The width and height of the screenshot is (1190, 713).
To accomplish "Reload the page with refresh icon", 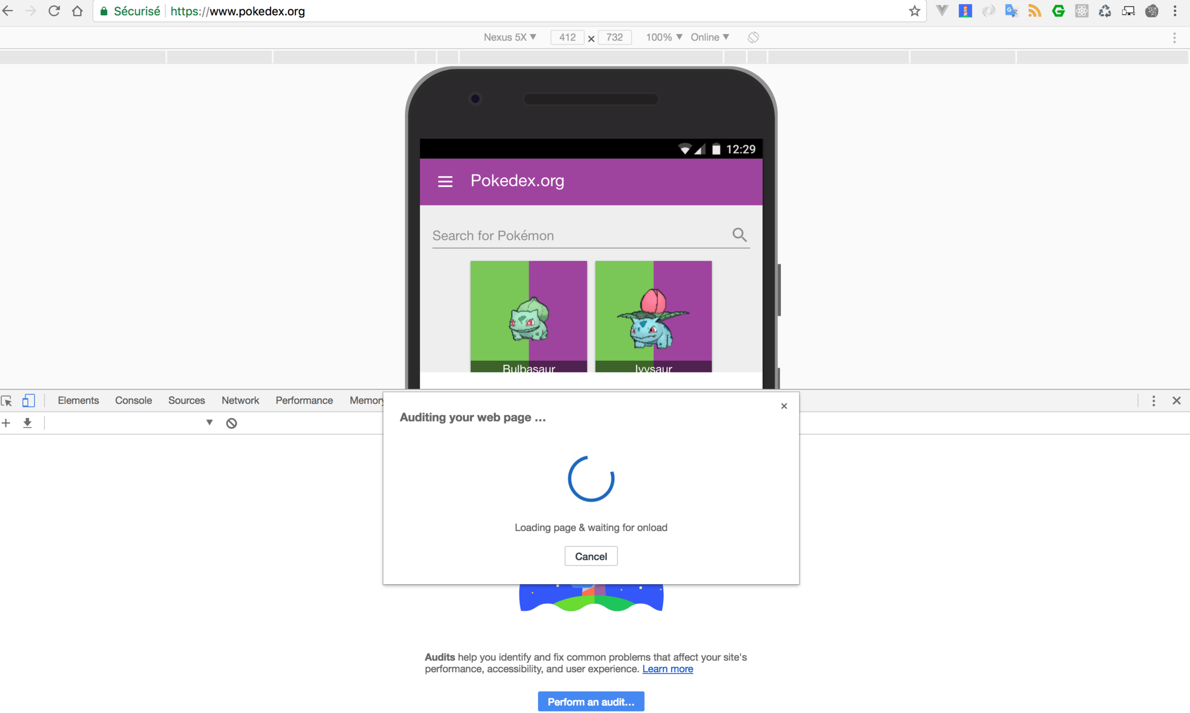I will [54, 11].
